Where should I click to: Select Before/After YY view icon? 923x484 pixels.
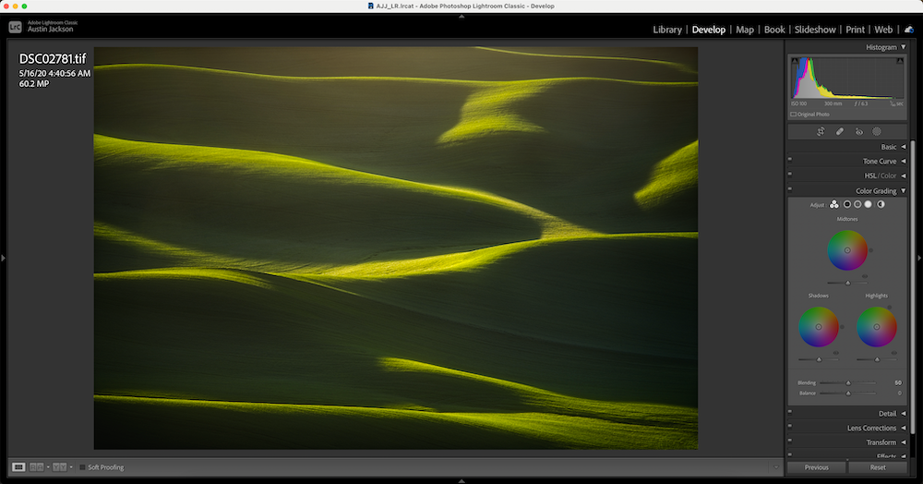point(59,467)
